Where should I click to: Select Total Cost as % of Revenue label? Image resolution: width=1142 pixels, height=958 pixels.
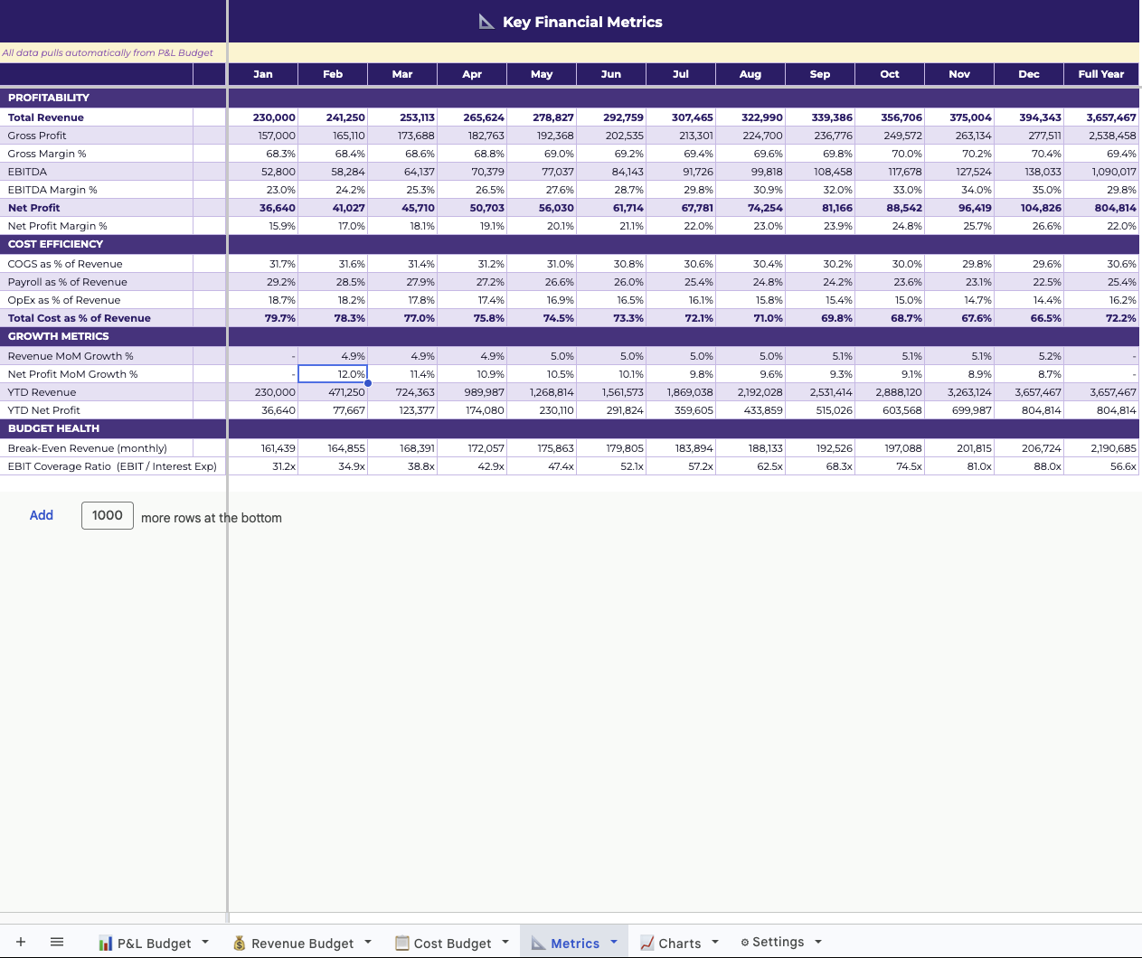coord(80,318)
